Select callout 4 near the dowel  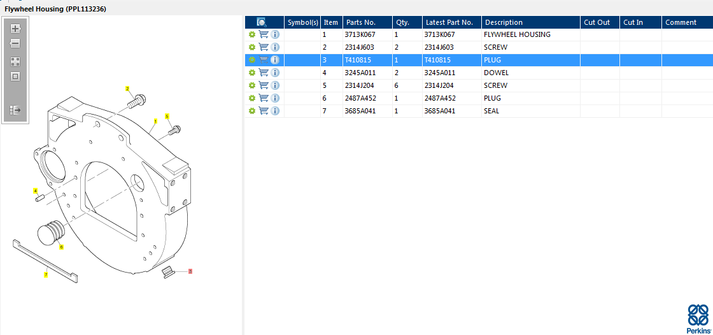tap(35, 190)
